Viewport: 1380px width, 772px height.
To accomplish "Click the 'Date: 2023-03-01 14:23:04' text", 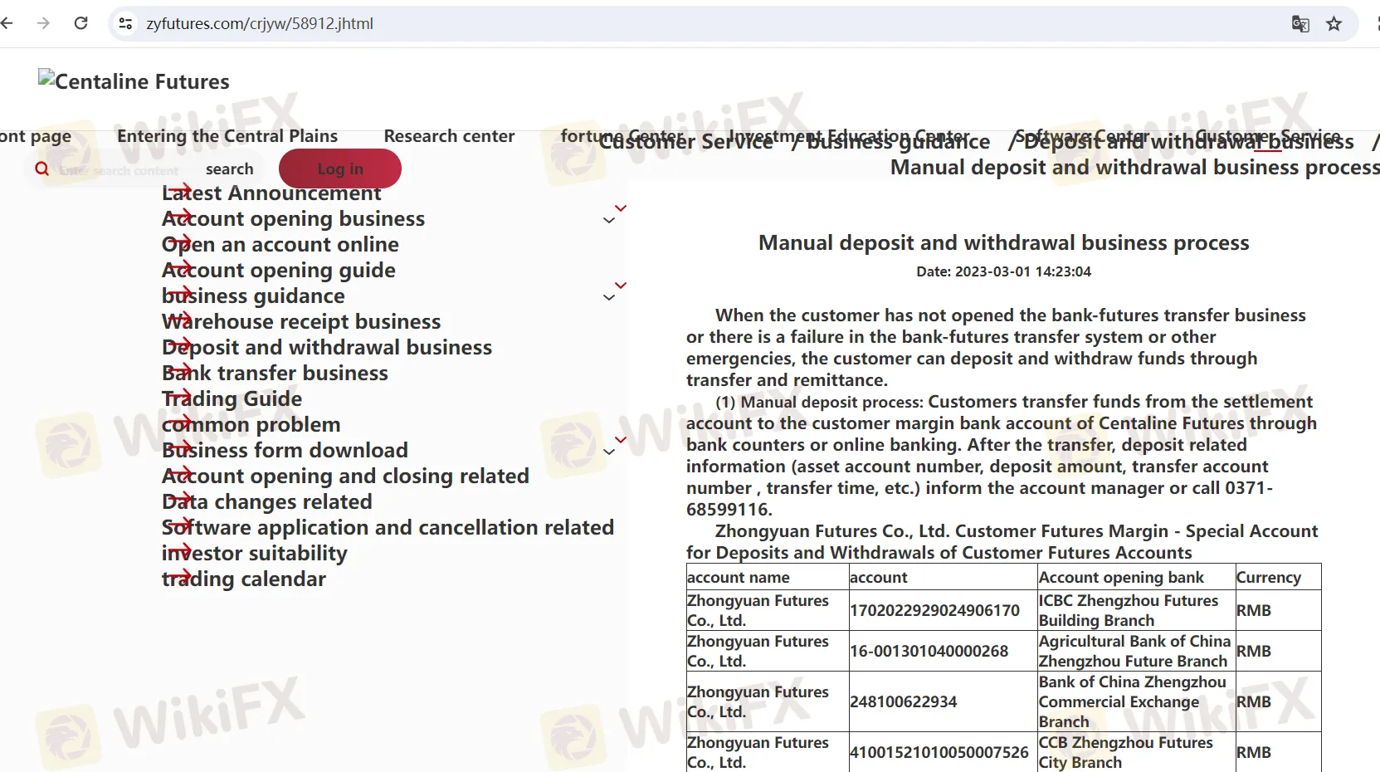I will tap(1003, 271).
